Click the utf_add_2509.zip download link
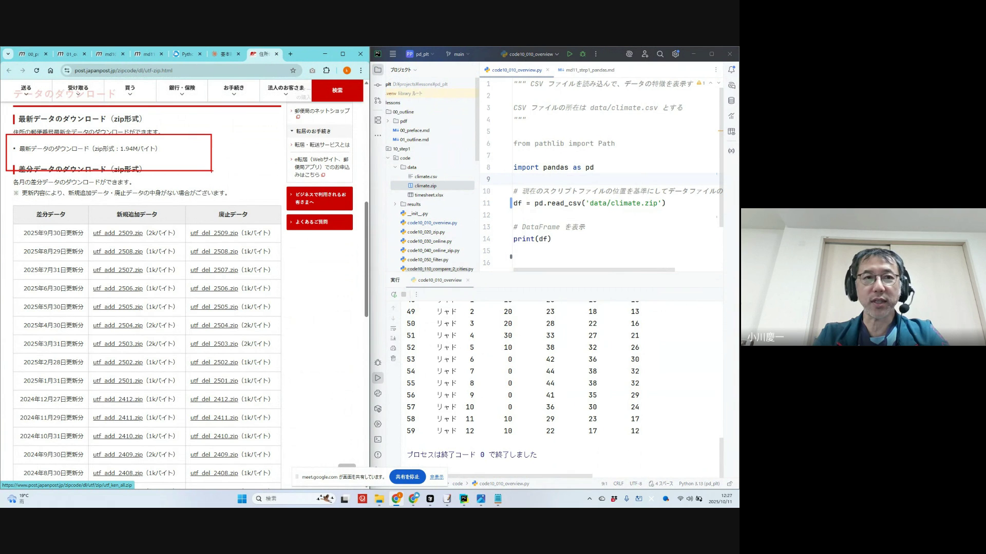 click(118, 233)
